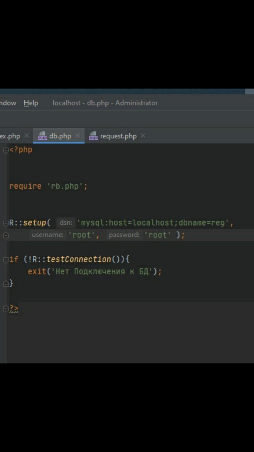Click the require keyword
Image resolution: width=254 pixels, height=452 pixels.
[25, 186]
